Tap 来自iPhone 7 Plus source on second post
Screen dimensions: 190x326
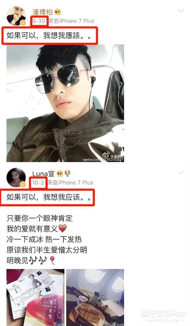click(70, 183)
